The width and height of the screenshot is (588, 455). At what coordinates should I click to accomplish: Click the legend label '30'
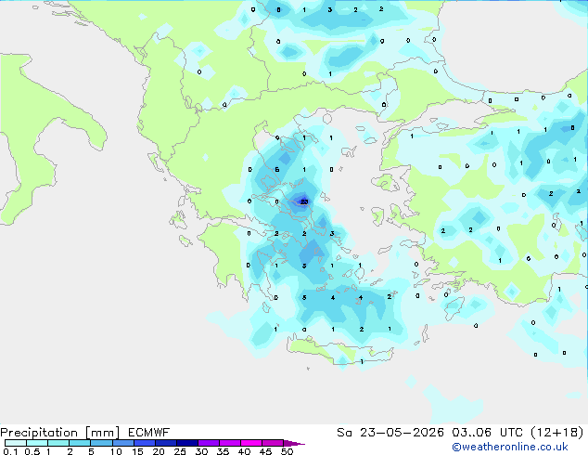click(201, 451)
